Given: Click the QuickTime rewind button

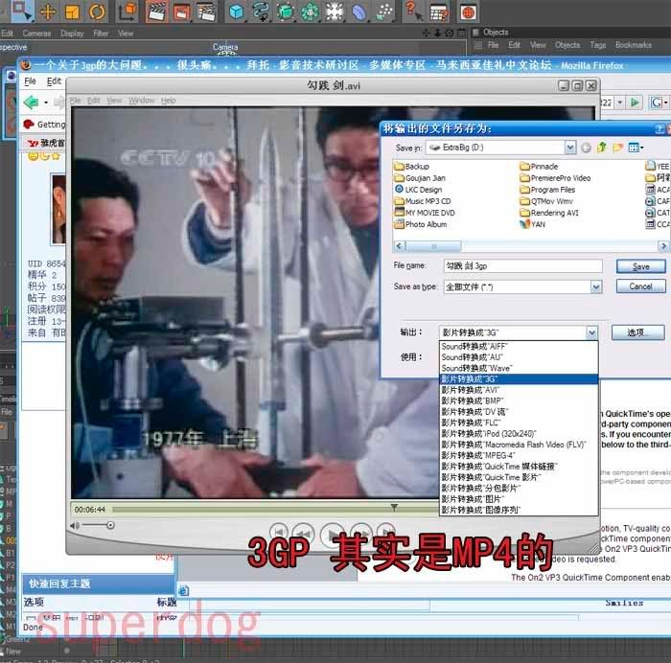Looking at the screenshot, I should tap(303, 533).
